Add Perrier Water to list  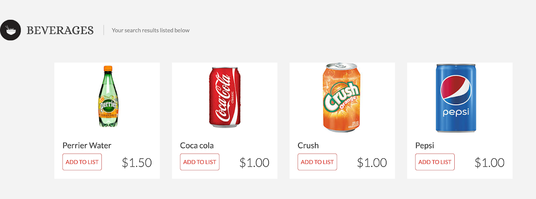pos(82,162)
